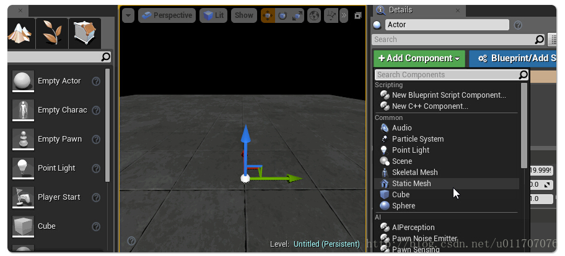Add a Skeletal Mesh component
The height and width of the screenshot is (256, 565).
click(414, 173)
